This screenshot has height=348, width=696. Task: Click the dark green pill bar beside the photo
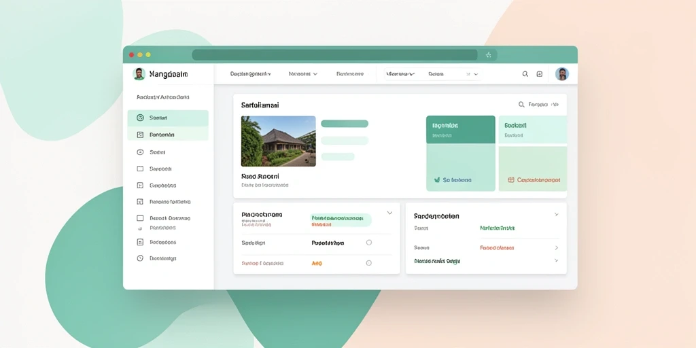pos(345,124)
